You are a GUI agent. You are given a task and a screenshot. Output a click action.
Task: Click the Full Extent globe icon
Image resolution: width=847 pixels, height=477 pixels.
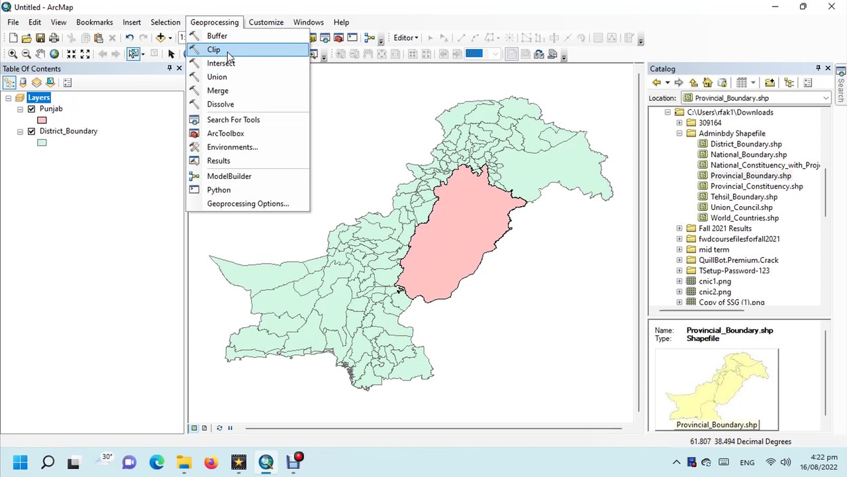54,54
